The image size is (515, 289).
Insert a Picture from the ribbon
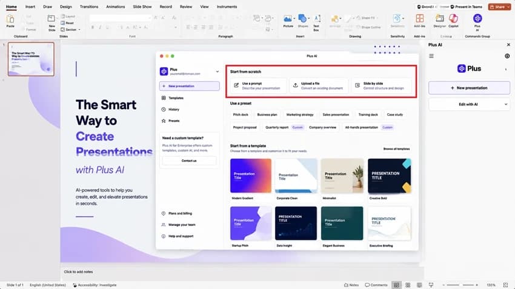(x=287, y=19)
